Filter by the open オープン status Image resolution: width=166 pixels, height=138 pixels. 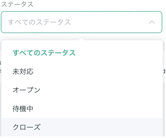pyautogui.click(x=26, y=90)
